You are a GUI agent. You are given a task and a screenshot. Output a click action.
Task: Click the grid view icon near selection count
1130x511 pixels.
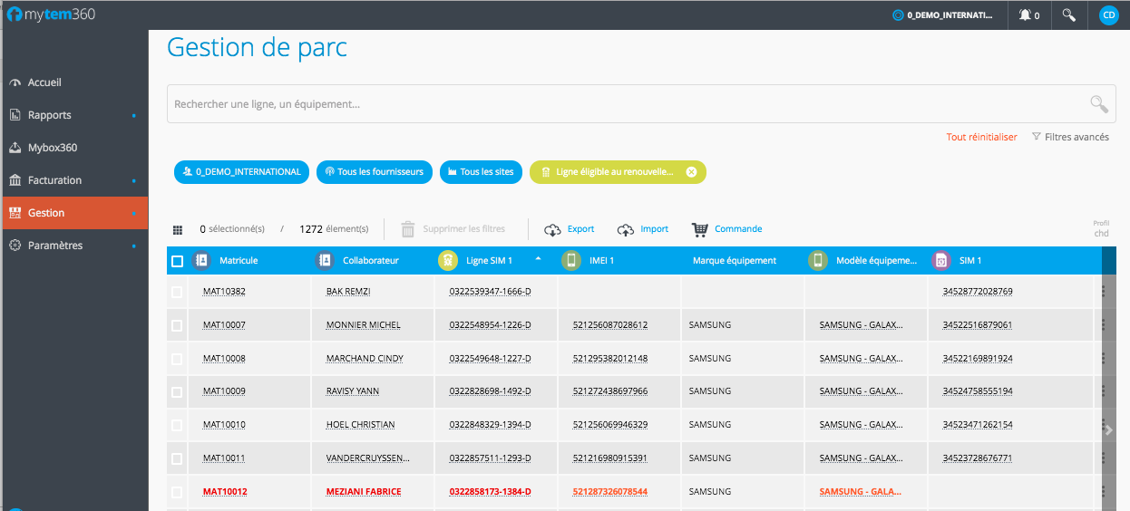pos(178,229)
